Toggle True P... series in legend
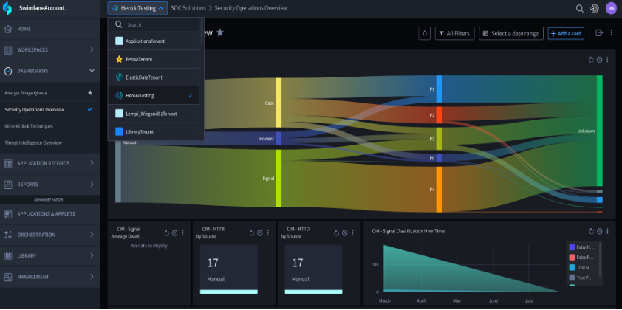 (581, 278)
